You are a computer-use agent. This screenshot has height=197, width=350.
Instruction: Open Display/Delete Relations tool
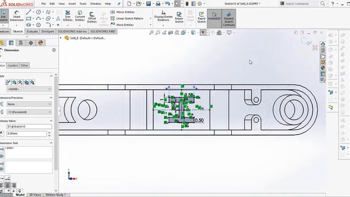(x=164, y=16)
